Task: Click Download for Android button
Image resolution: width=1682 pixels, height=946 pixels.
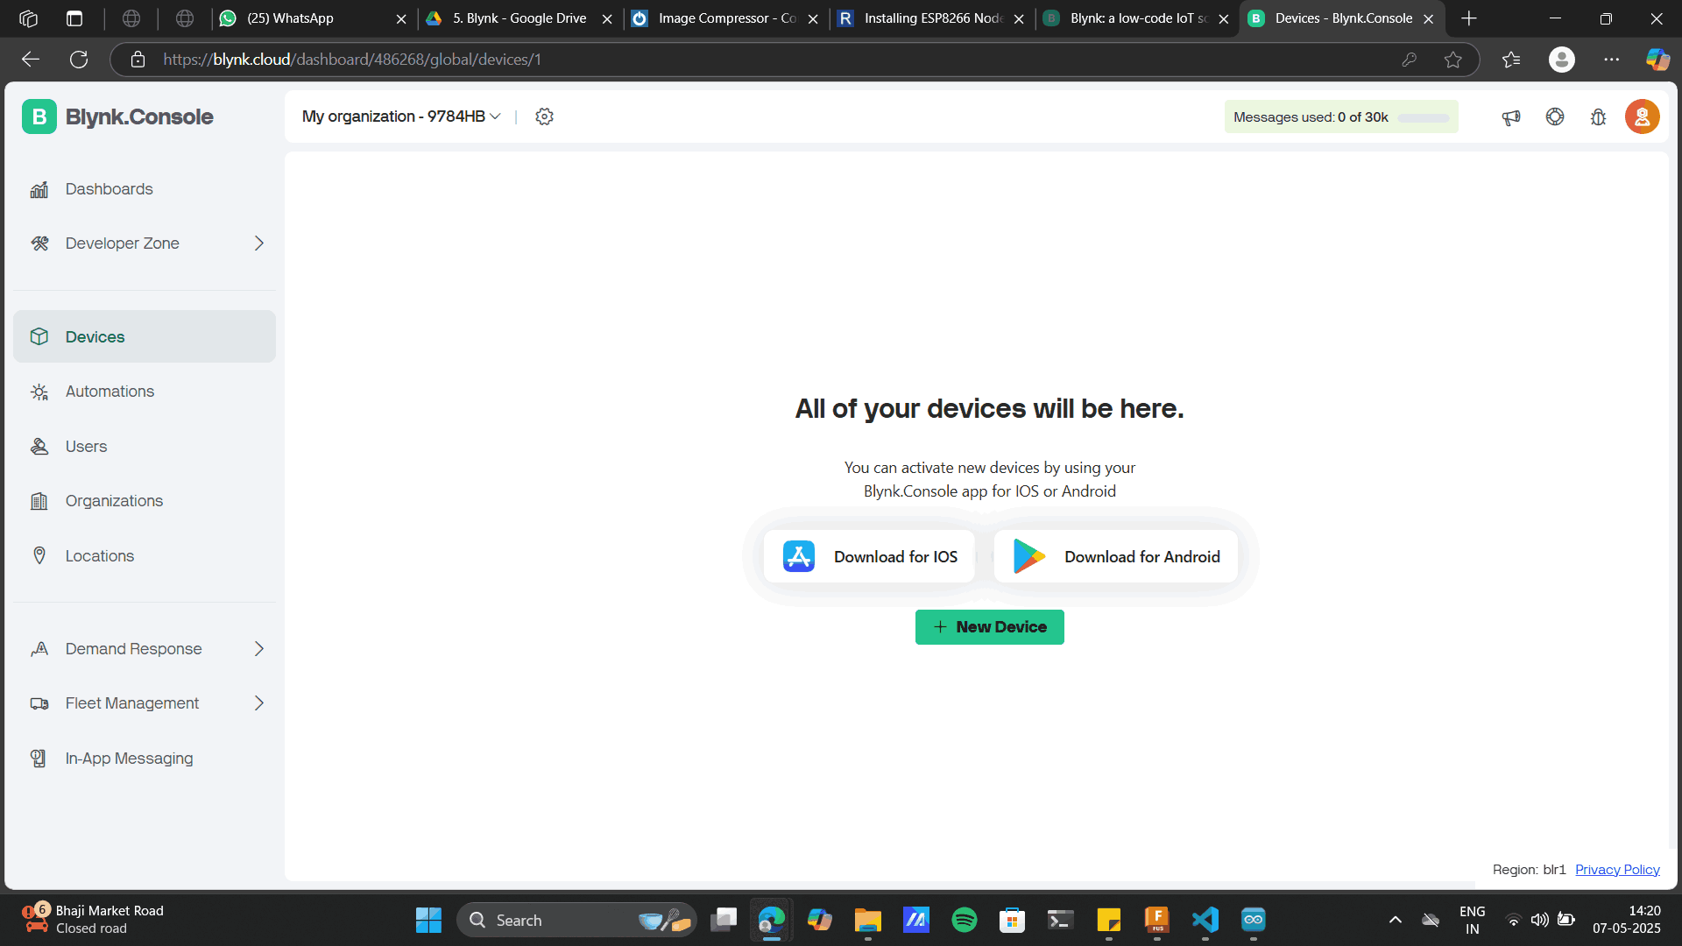Action: tap(1116, 557)
